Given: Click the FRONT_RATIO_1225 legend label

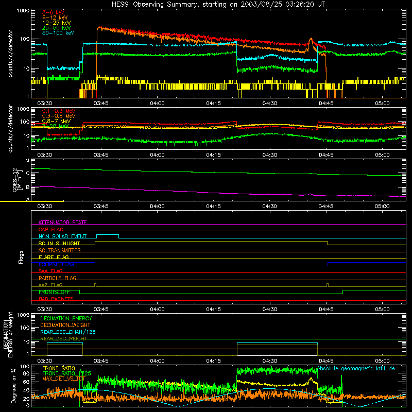Looking at the screenshot, I should coord(66,373).
